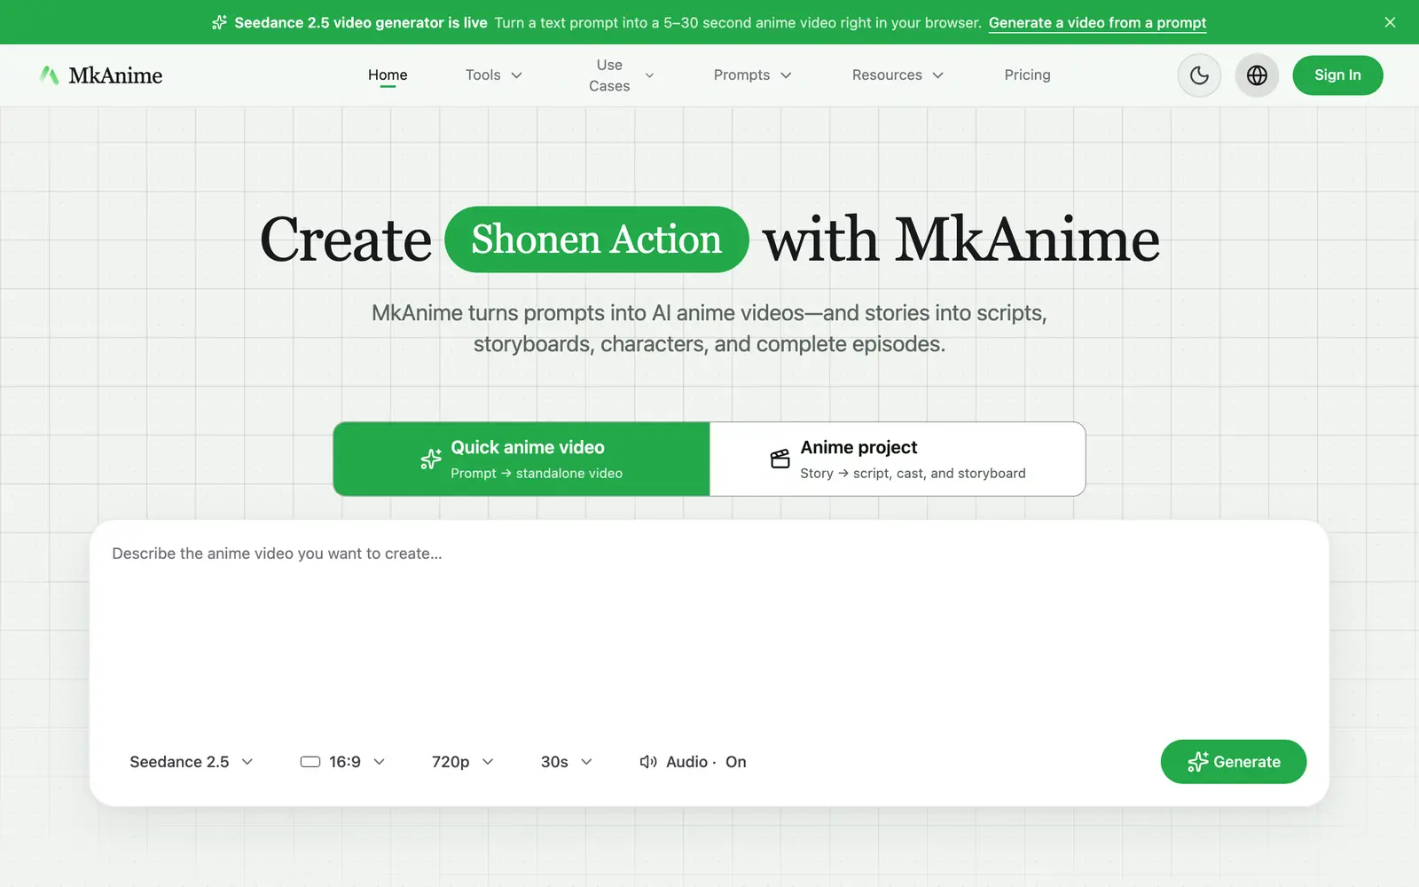Image resolution: width=1419 pixels, height=887 pixels.
Task: Open the 30s duration dropdown
Action: (x=566, y=762)
